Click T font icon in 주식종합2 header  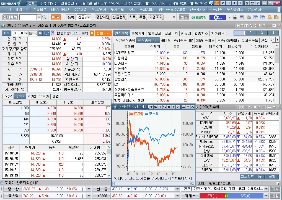tap(246, 26)
